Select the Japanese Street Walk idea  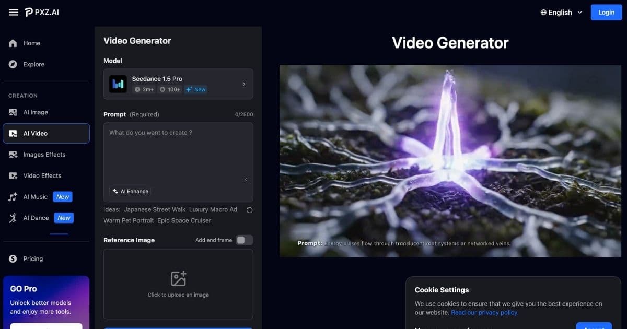point(155,209)
